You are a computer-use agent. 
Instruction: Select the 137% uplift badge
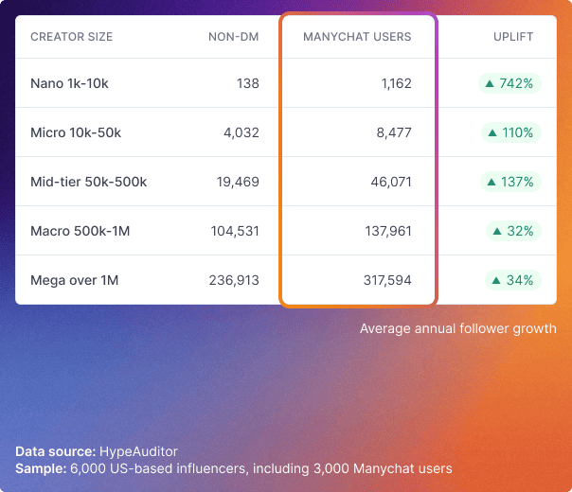coord(510,182)
